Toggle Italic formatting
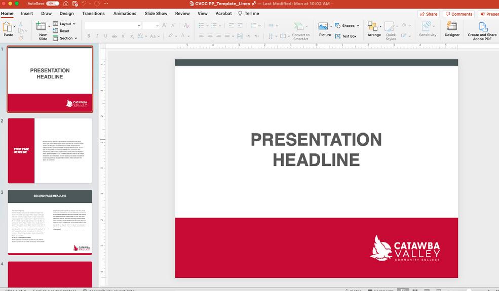 [x=97, y=36]
